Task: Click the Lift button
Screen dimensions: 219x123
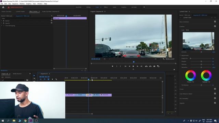Action: tap(146, 66)
